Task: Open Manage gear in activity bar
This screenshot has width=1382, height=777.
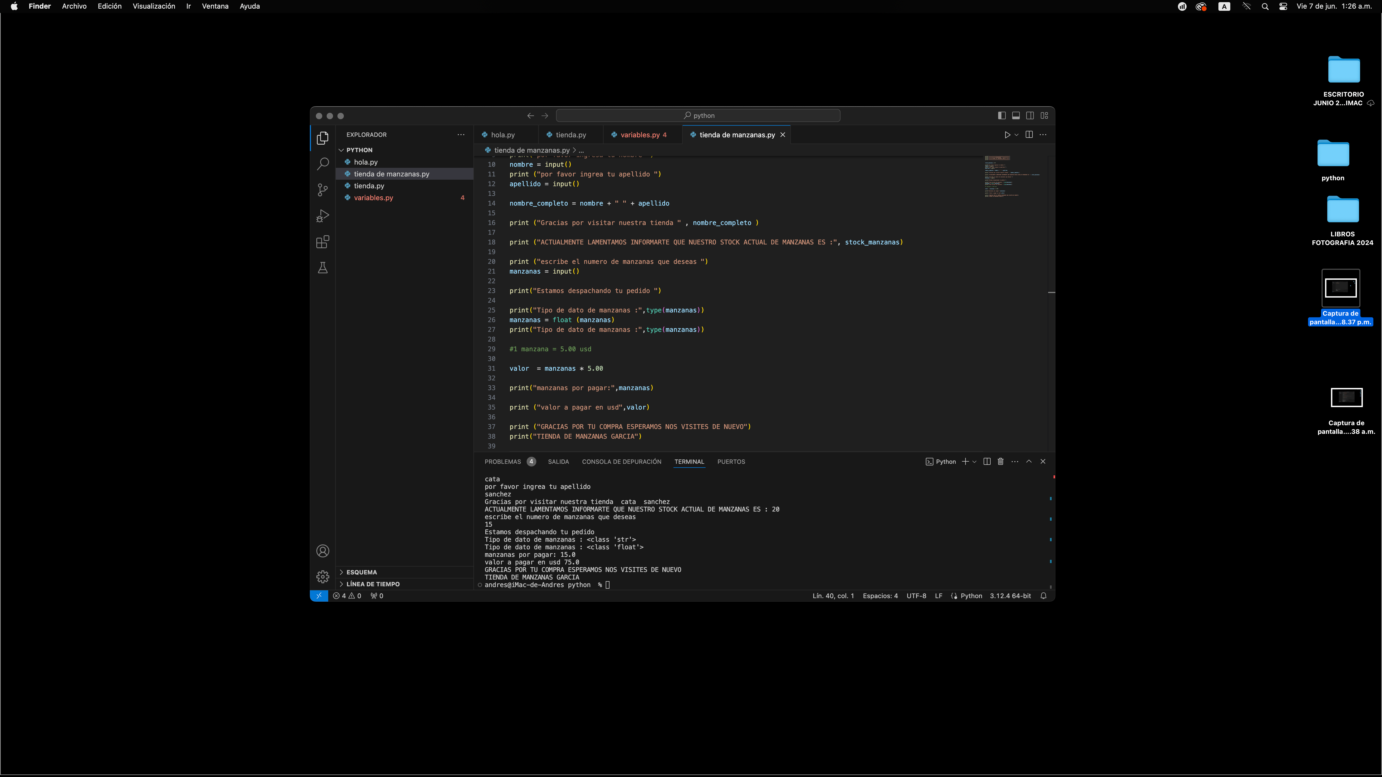Action: [323, 577]
